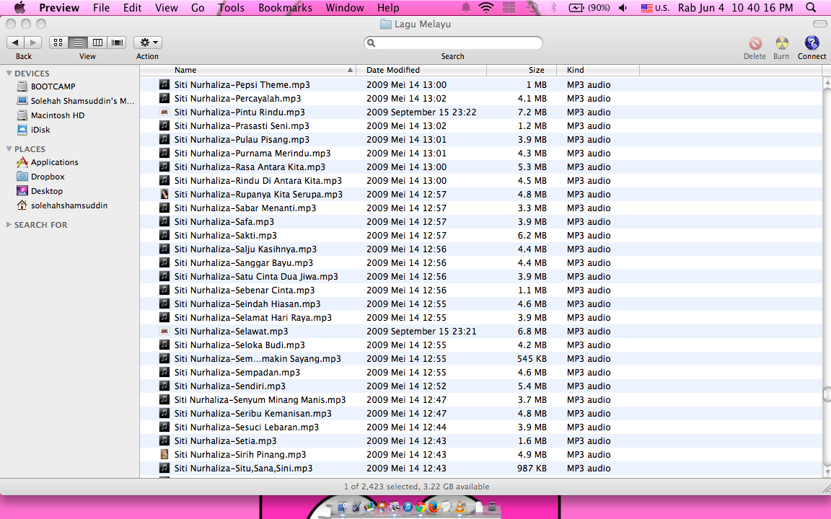Select file Siti Nurhaliza-Sakti.mp3

pyautogui.click(x=225, y=235)
